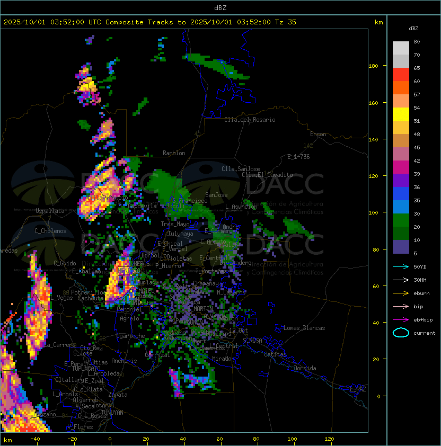Pick the bright green 20-30 dBZ swatch
This screenshot has height=446, width=441.
coord(401,220)
